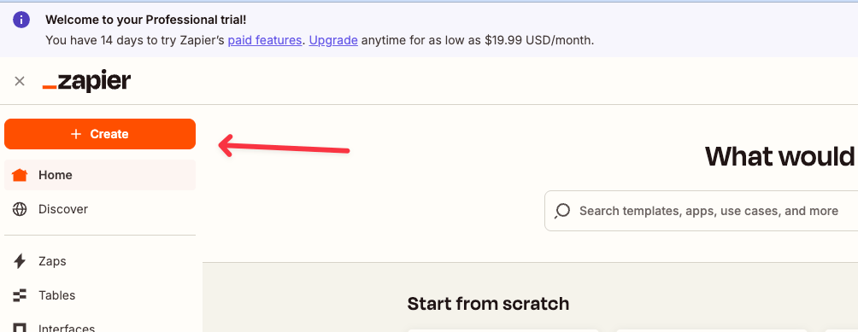Click the plus icon on the Create button

pos(76,134)
